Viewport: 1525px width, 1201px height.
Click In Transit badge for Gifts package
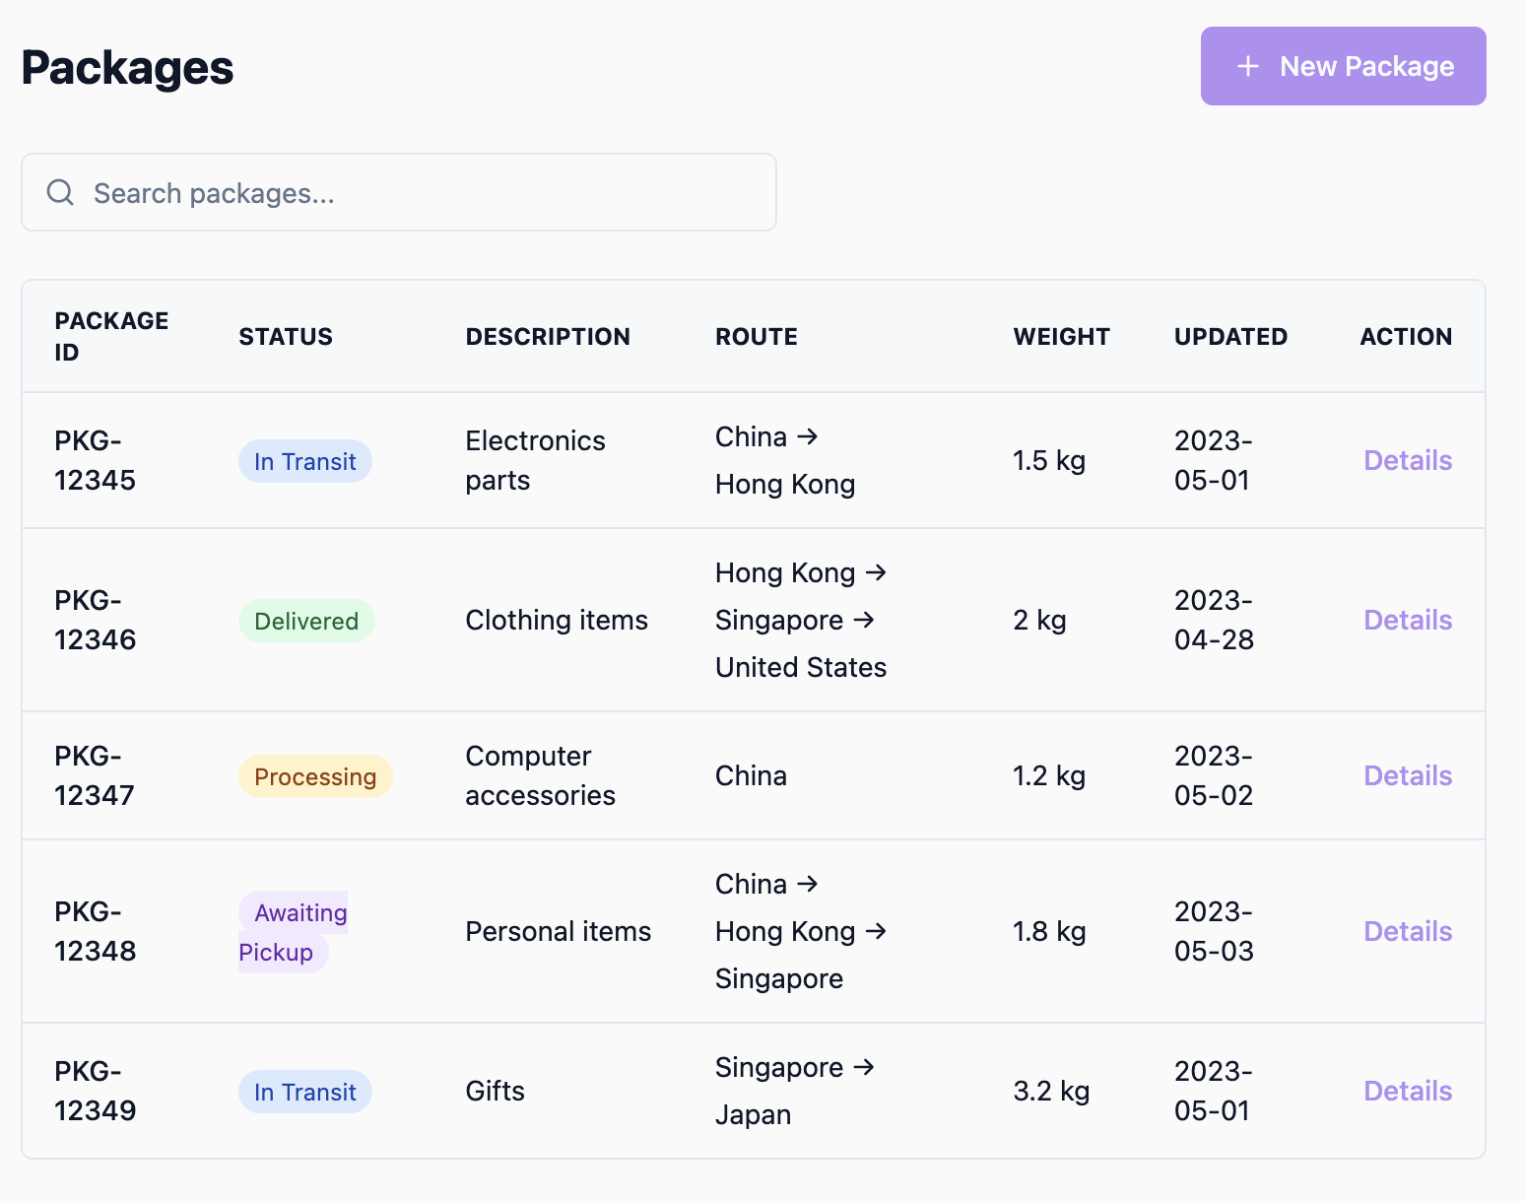pyautogui.click(x=305, y=1092)
